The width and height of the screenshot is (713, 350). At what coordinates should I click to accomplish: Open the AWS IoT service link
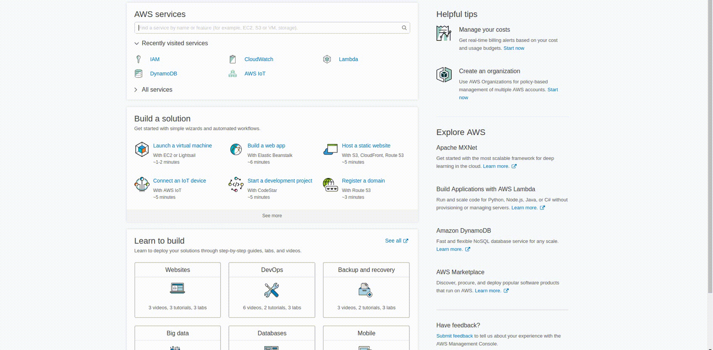coord(255,73)
